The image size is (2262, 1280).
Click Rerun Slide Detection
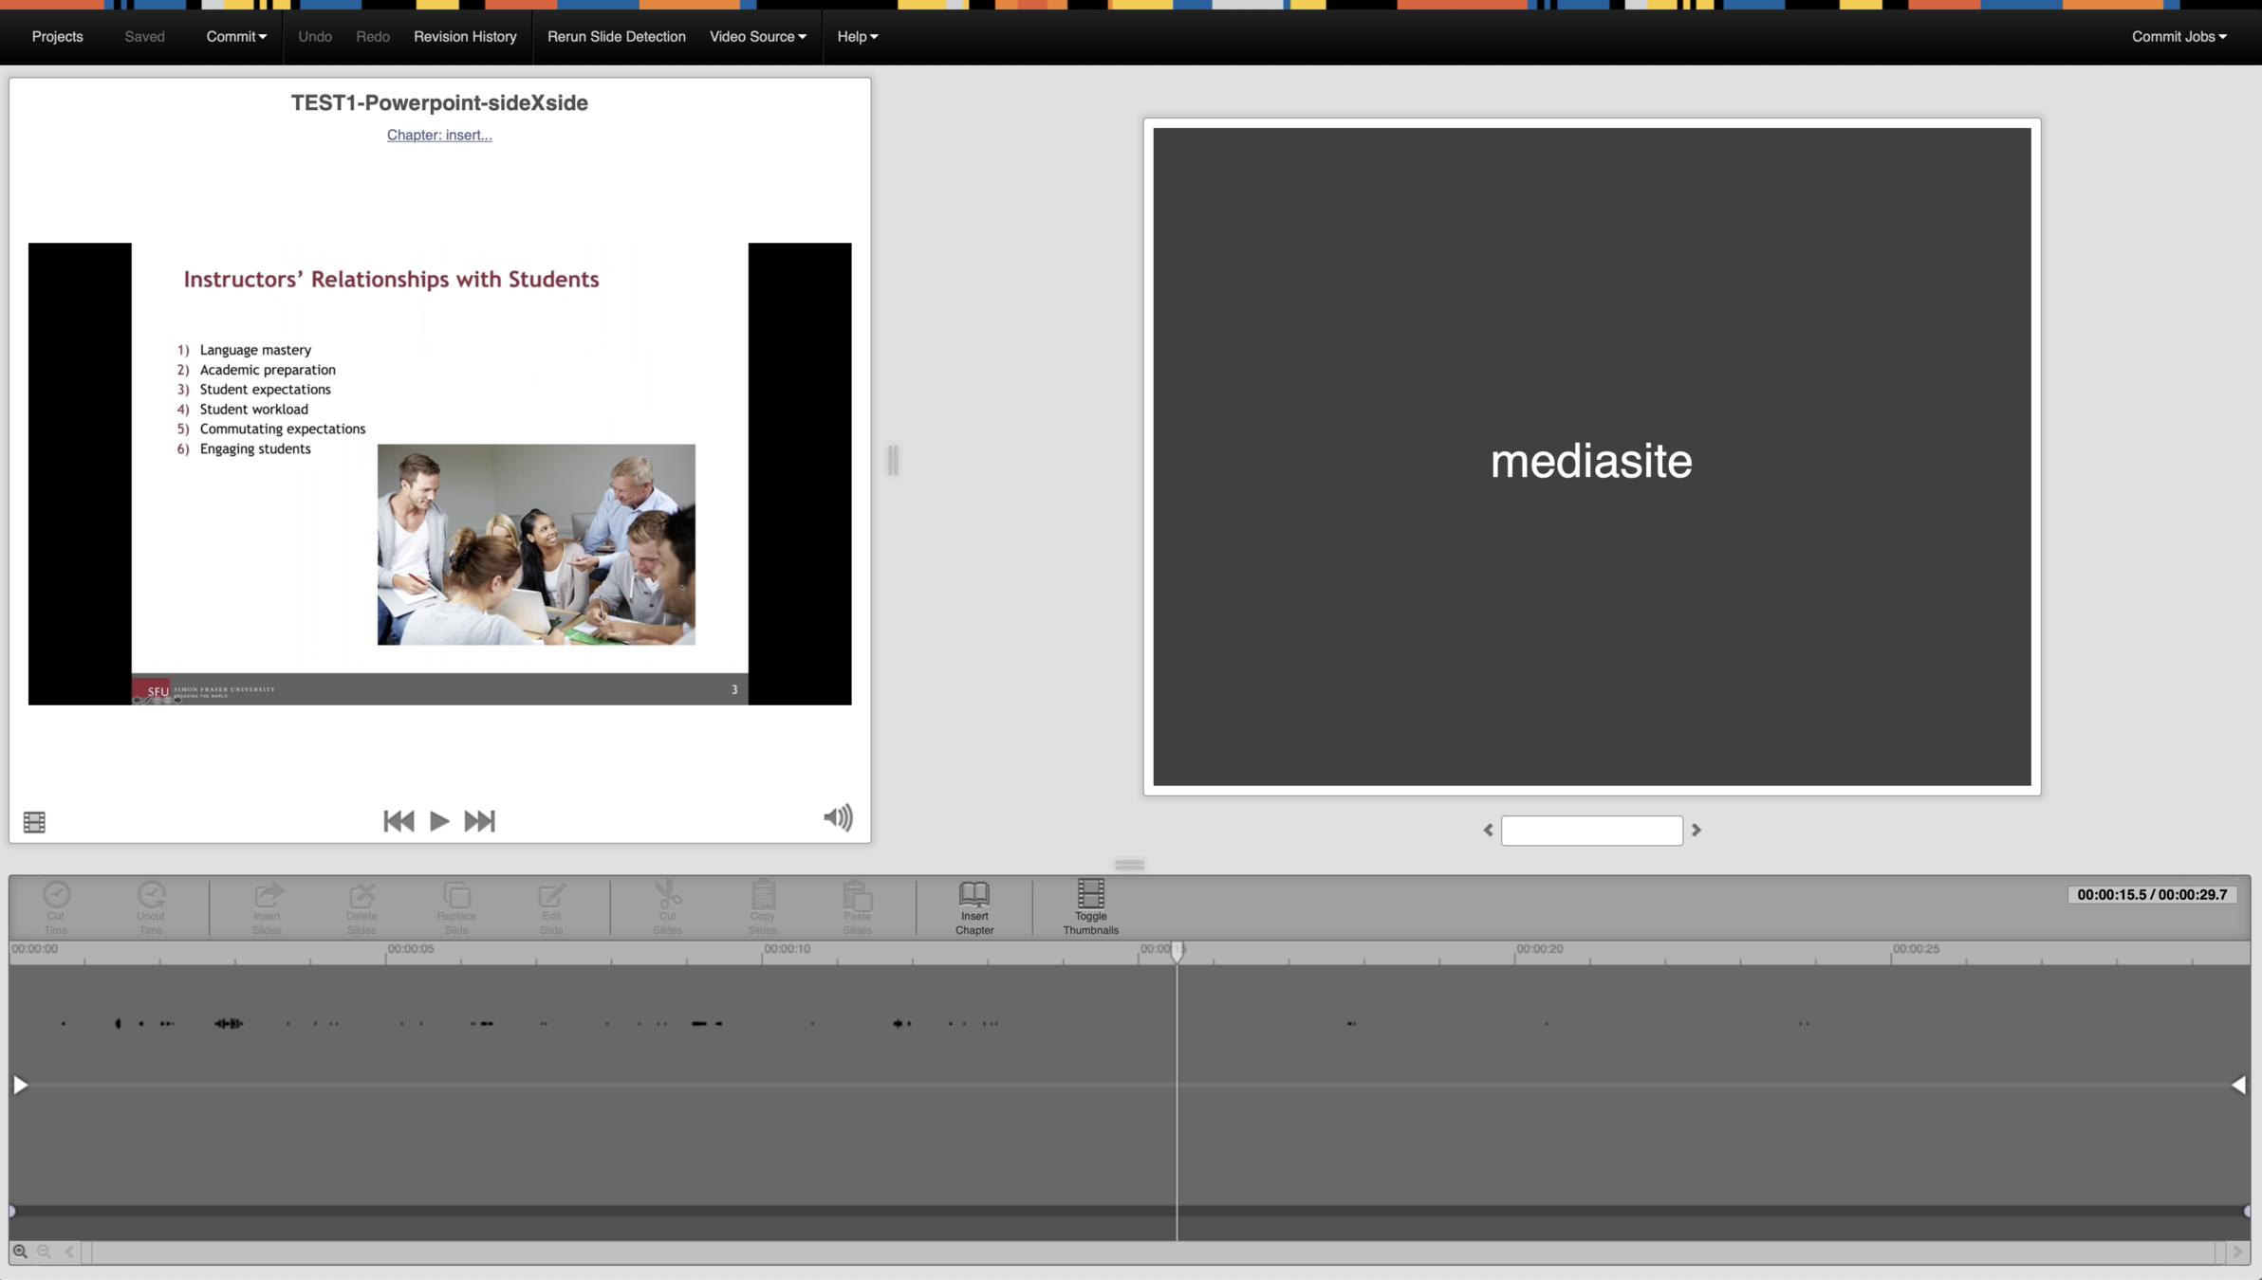tap(616, 36)
